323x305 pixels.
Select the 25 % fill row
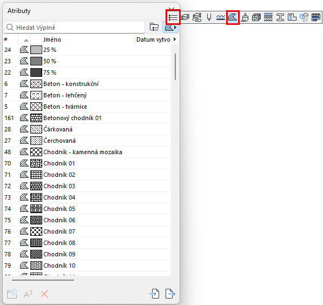click(87, 50)
